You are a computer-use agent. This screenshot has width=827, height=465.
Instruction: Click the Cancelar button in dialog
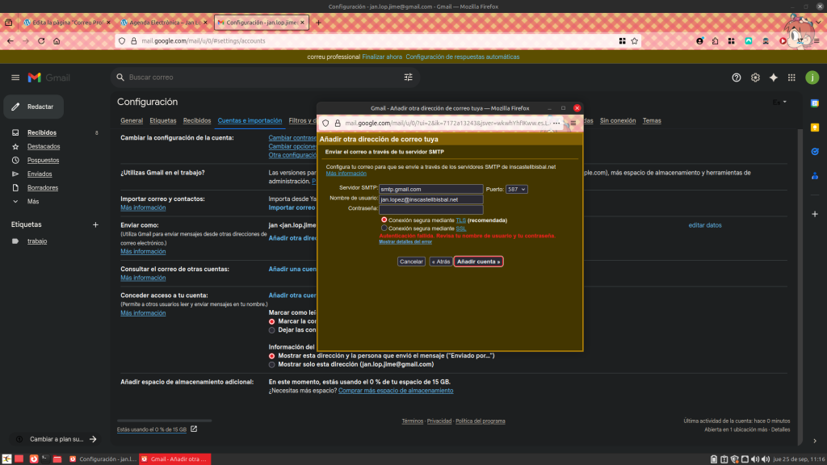click(411, 262)
